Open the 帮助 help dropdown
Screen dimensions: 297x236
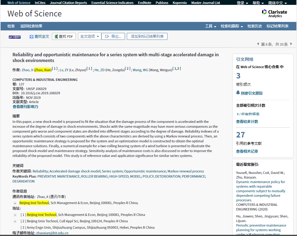[x=258, y=3]
